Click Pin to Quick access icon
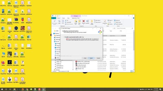Image resolution: width=163 pixels, height=91 pixels. coord(55,22)
